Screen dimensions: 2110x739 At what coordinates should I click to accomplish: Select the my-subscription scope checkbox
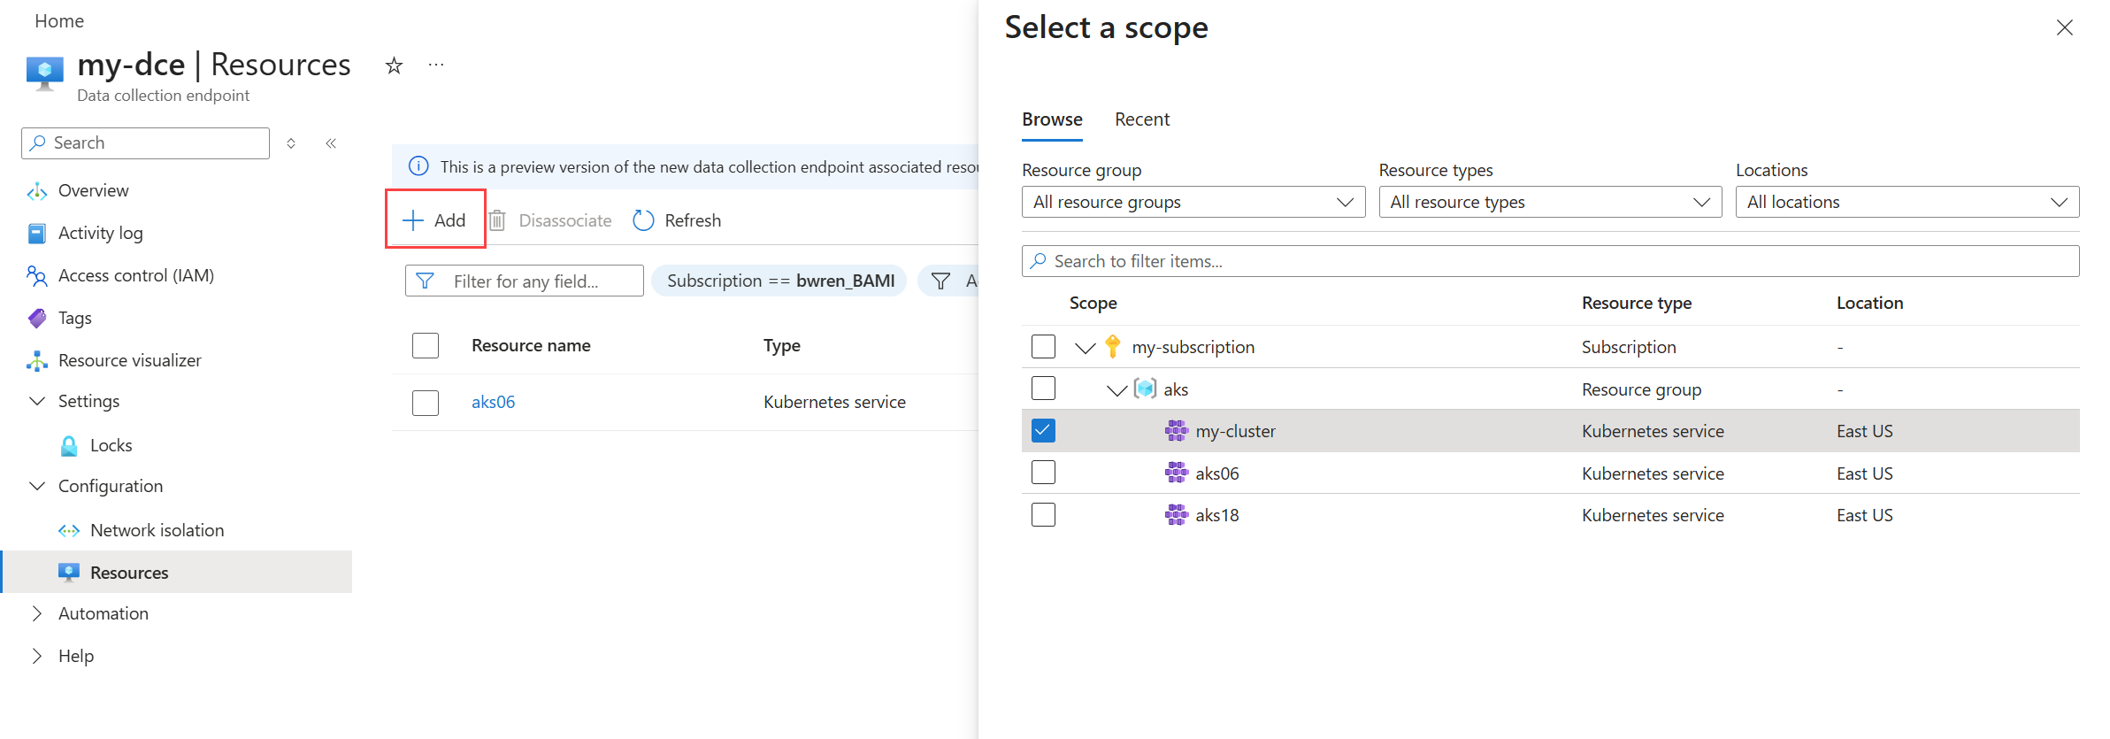[x=1044, y=347]
